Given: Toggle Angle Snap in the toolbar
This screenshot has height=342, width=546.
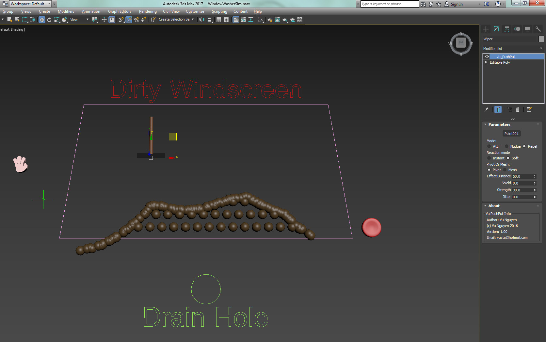Looking at the screenshot, I should (129, 20).
